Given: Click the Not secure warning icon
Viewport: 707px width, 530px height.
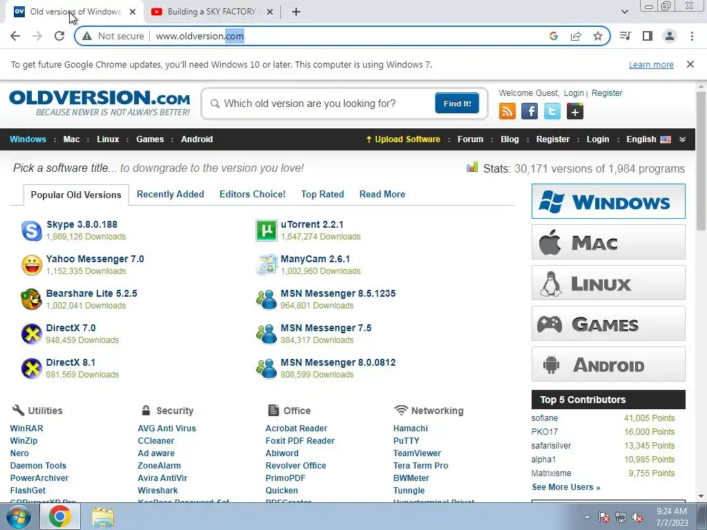Looking at the screenshot, I should click(88, 36).
